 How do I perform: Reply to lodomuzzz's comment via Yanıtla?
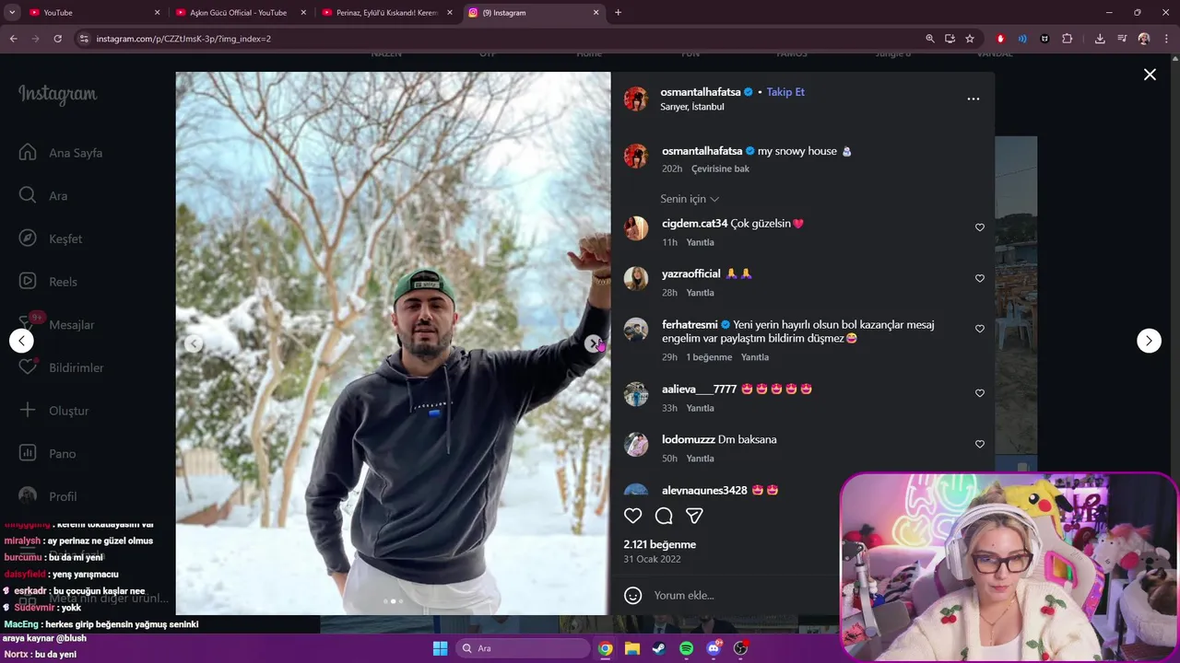[700, 459]
